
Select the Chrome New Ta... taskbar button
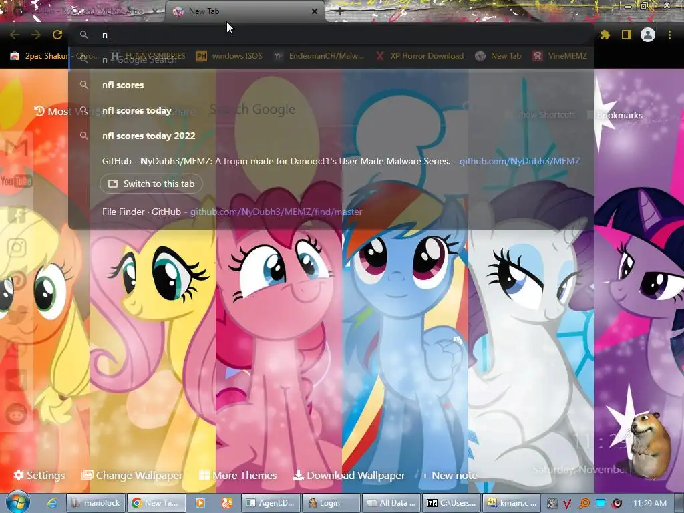click(156, 503)
